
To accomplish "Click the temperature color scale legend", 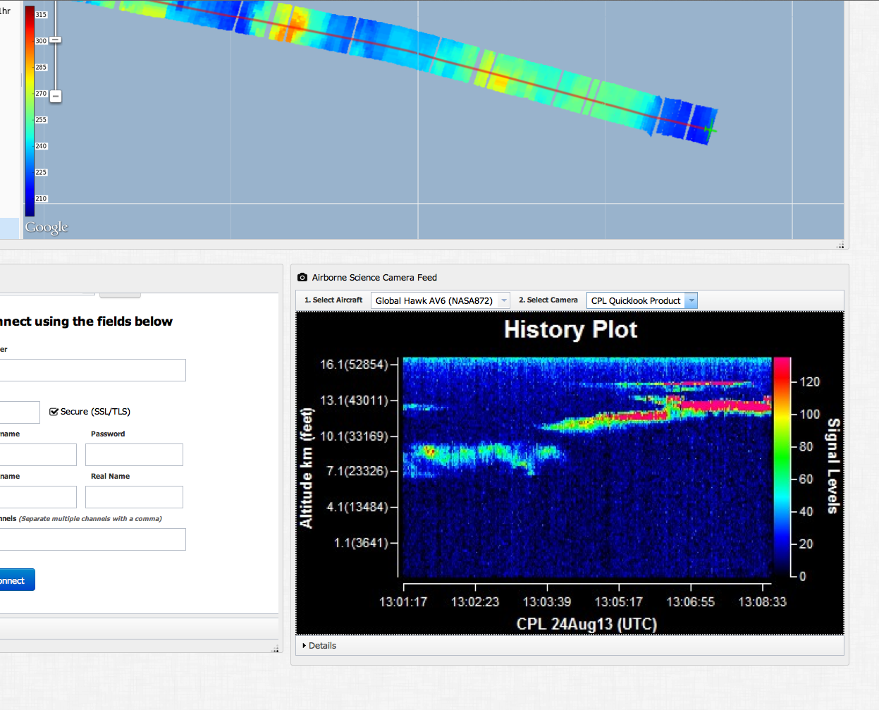I will (x=30, y=111).
